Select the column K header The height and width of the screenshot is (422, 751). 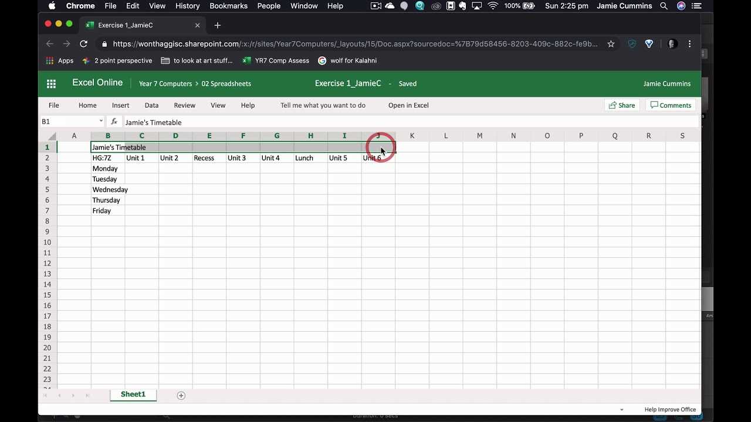click(412, 136)
